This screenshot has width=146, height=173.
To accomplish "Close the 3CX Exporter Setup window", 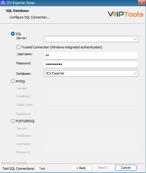I will point(142,2).
